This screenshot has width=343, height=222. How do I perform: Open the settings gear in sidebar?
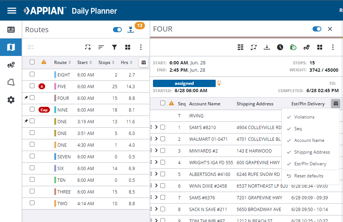coord(11,100)
